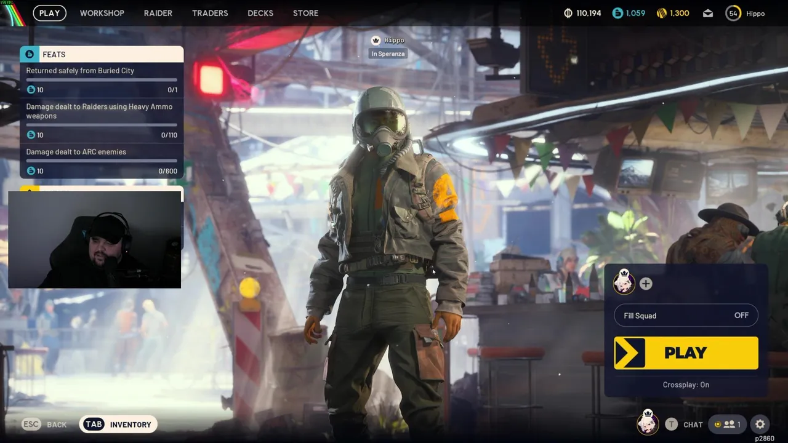Viewport: 788px width, 443px height.
Task: Click the 'In Speranza' status label
Action: (x=388, y=54)
